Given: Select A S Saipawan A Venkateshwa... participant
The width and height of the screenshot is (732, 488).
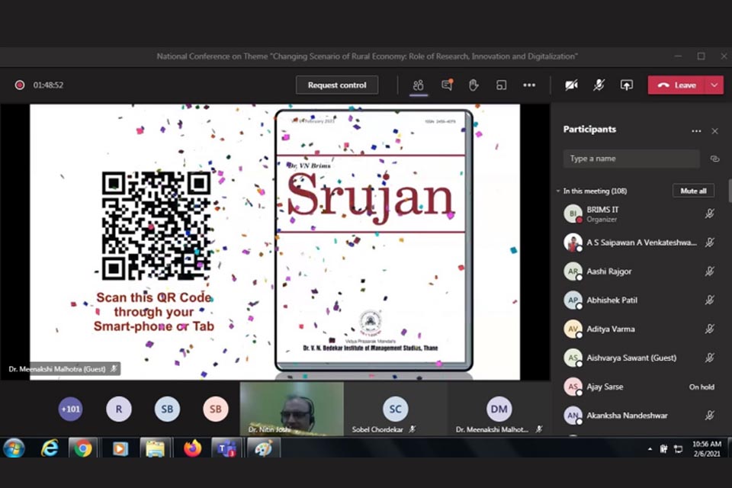Looking at the screenshot, I should (639, 242).
